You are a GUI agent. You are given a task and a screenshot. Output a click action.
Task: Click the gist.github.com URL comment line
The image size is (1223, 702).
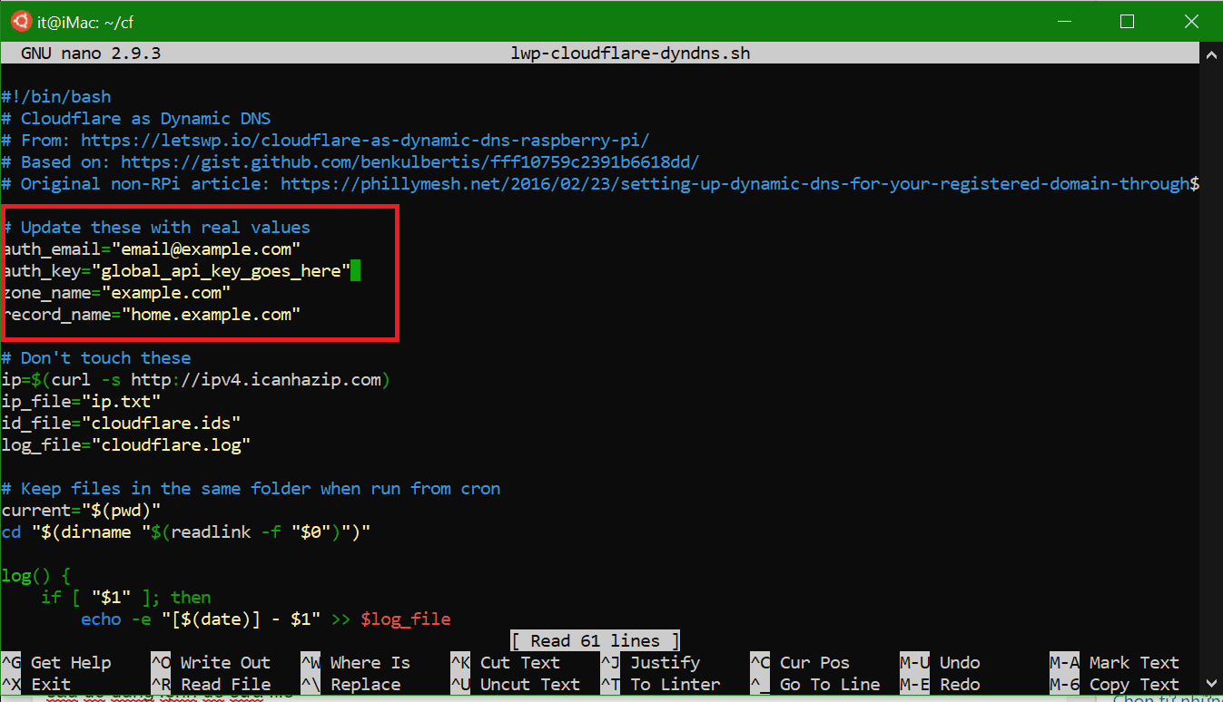(409, 161)
